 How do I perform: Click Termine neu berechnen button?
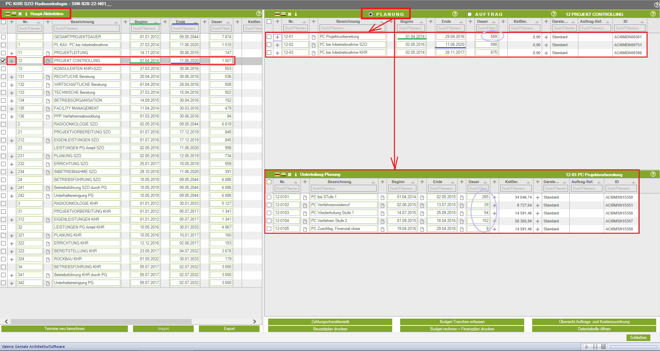pos(64,329)
